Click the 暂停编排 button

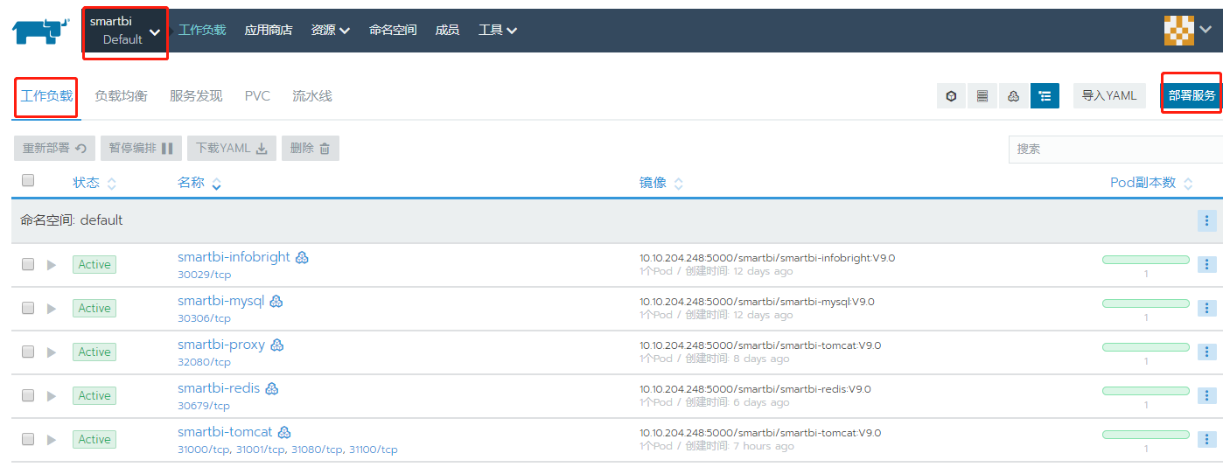click(141, 149)
